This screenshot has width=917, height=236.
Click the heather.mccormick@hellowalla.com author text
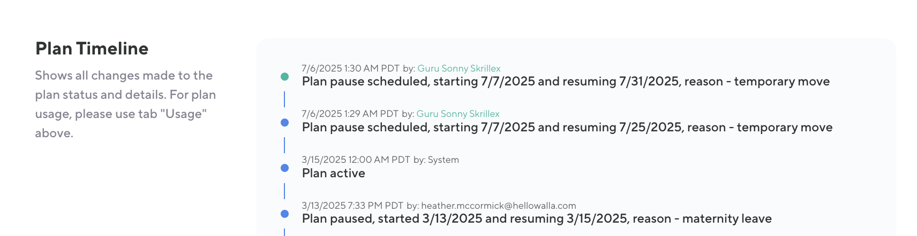coord(498,206)
